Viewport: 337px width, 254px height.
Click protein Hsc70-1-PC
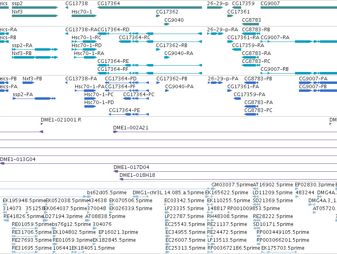90,99
